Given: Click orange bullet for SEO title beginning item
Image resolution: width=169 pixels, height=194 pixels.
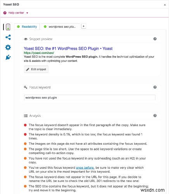Looking at the screenshot, I should (25, 186).
